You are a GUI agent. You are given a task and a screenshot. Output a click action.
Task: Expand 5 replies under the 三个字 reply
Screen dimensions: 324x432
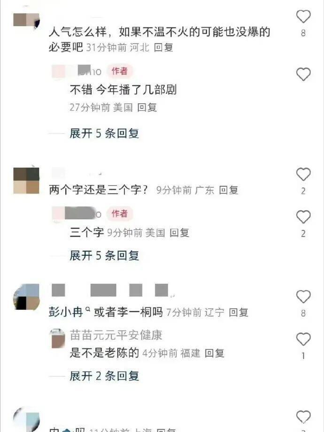coord(104,255)
